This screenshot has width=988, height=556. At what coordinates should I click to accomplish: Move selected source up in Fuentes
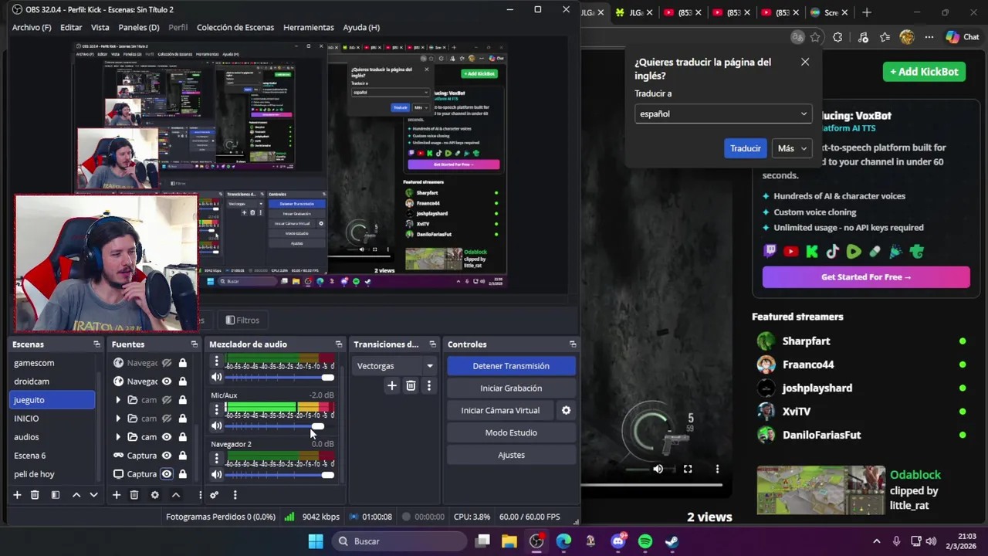point(176,495)
